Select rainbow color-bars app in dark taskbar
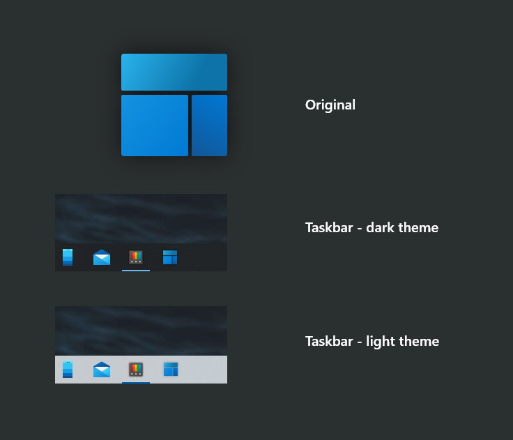Image resolution: width=513 pixels, height=440 pixels. [x=136, y=257]
